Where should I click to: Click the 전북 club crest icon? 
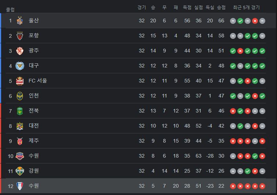20,111
